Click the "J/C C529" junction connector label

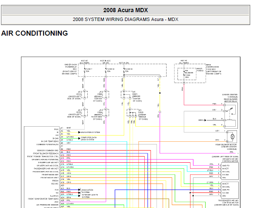pos(100,111)
